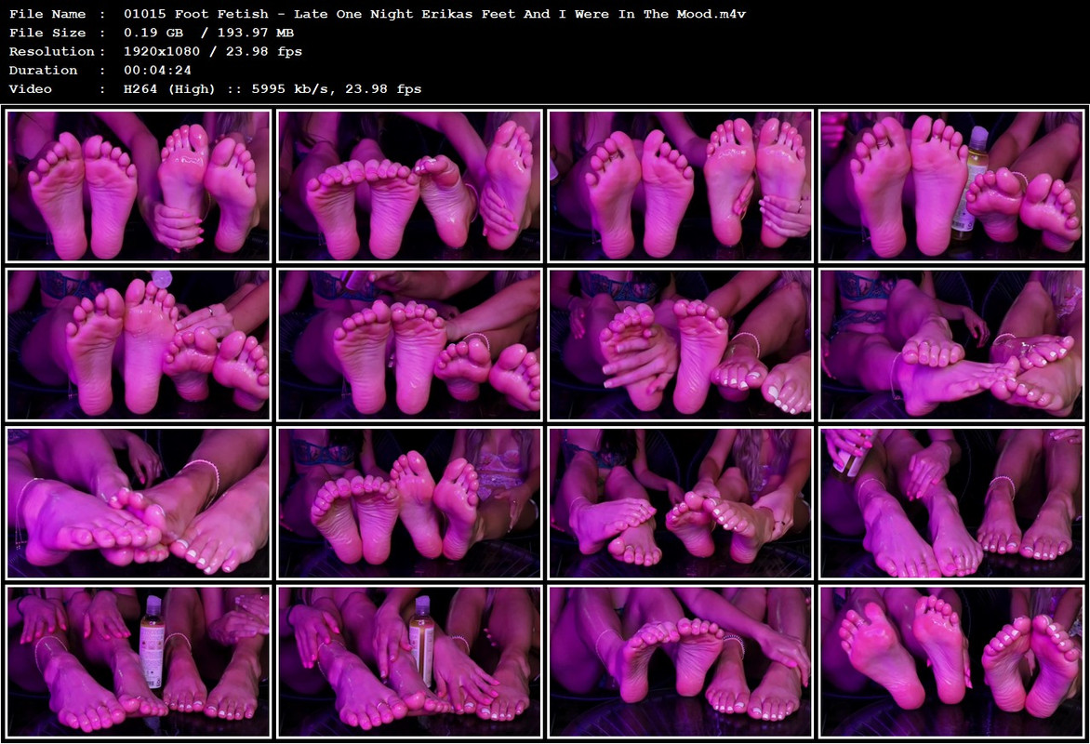1090x744 pixels.
Task: Select the duration value "00:04:24"
Action: click(x=157, y=71)
